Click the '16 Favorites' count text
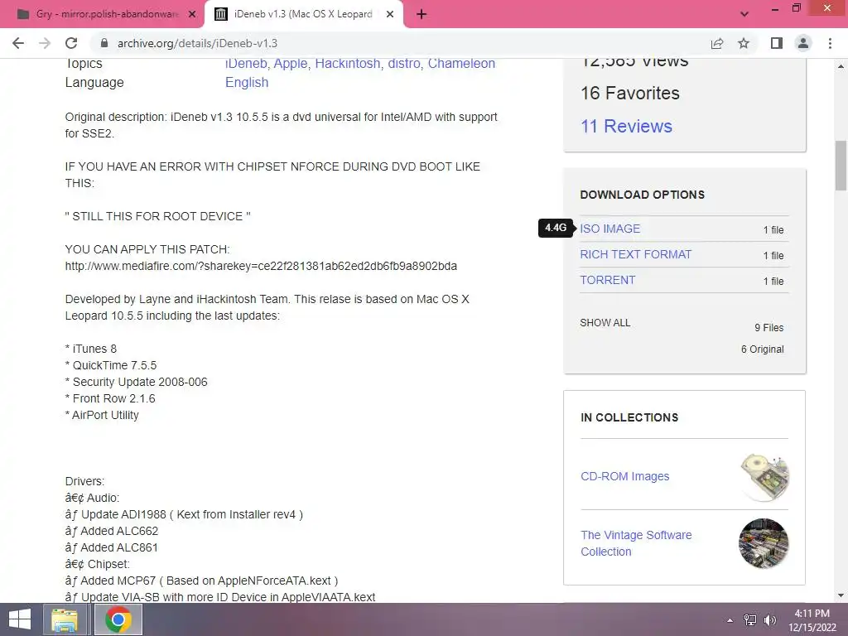 [630, 93]
